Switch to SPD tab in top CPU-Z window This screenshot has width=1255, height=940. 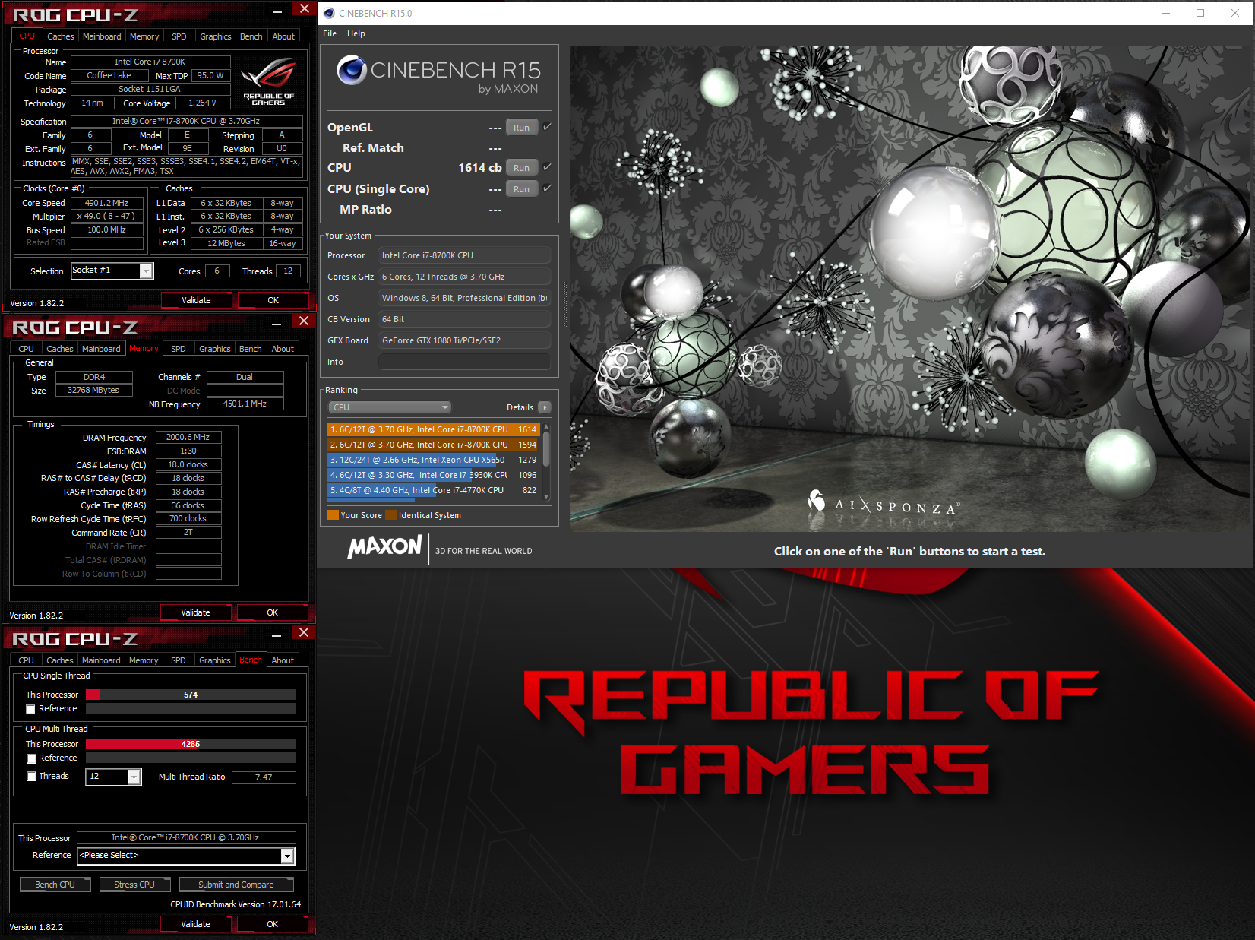point(179,36)
